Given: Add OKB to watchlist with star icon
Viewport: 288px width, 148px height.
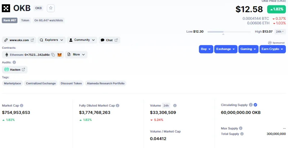Looking at the screenshot, I should pos(51,8).
